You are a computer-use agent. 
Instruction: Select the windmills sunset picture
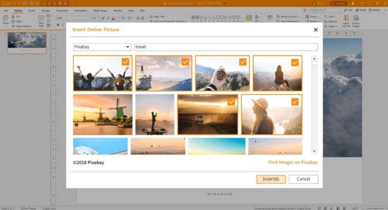click(103, 114)
